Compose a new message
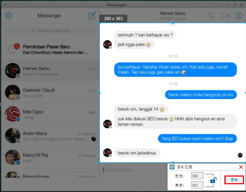 point(92,15)
